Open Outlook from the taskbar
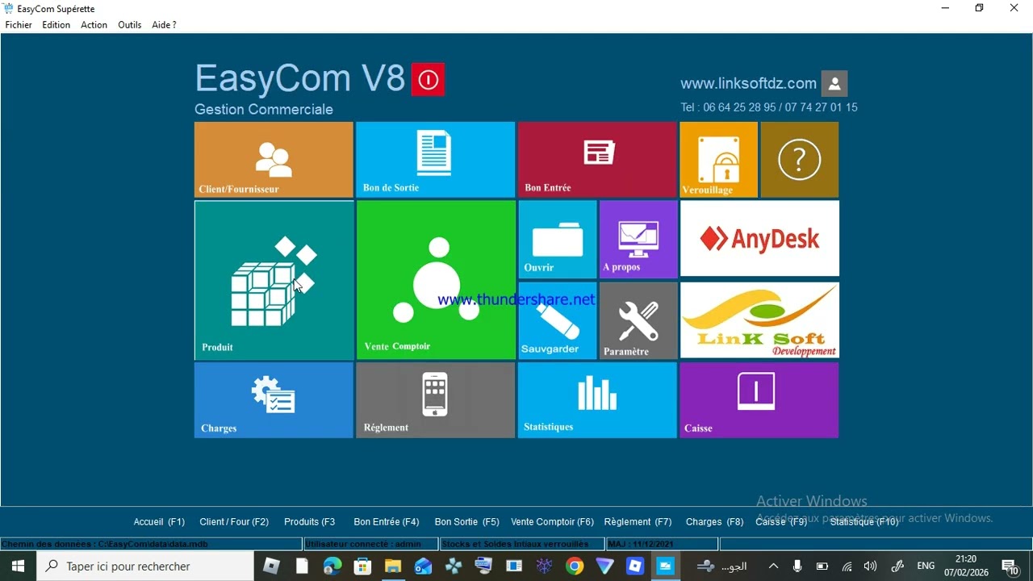The image size is (1033, 581). coord(423,566)
